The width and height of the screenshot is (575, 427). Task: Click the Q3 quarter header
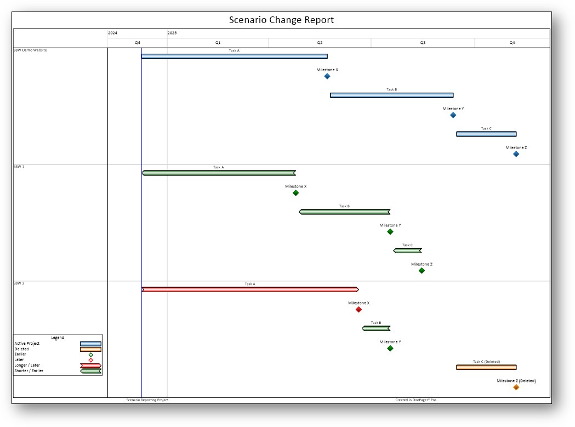423,43
